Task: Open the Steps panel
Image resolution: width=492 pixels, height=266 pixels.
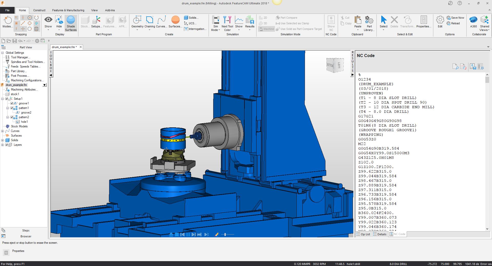Action: coord(26,230)
